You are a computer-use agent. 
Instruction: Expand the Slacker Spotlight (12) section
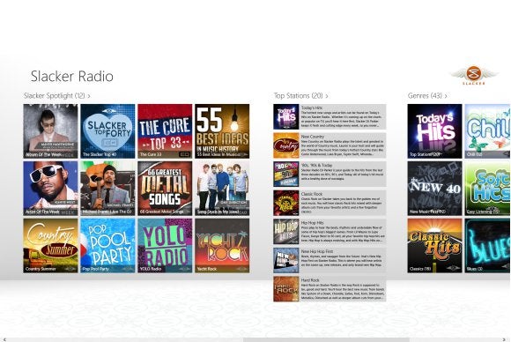pyautogui.click(x=56, y=96)
